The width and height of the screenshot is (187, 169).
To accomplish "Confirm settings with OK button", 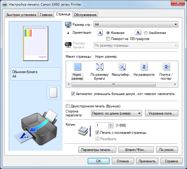I will click(x=98, y=161).
